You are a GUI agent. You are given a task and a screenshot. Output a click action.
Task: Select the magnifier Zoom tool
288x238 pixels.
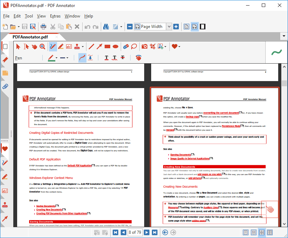click(x=42, y=46)
